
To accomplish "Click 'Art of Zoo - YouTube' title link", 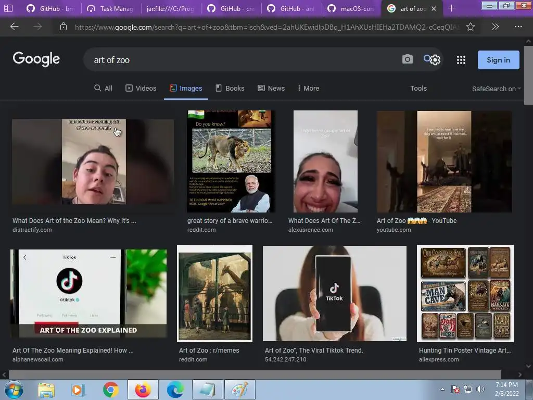I will point(417,221).
